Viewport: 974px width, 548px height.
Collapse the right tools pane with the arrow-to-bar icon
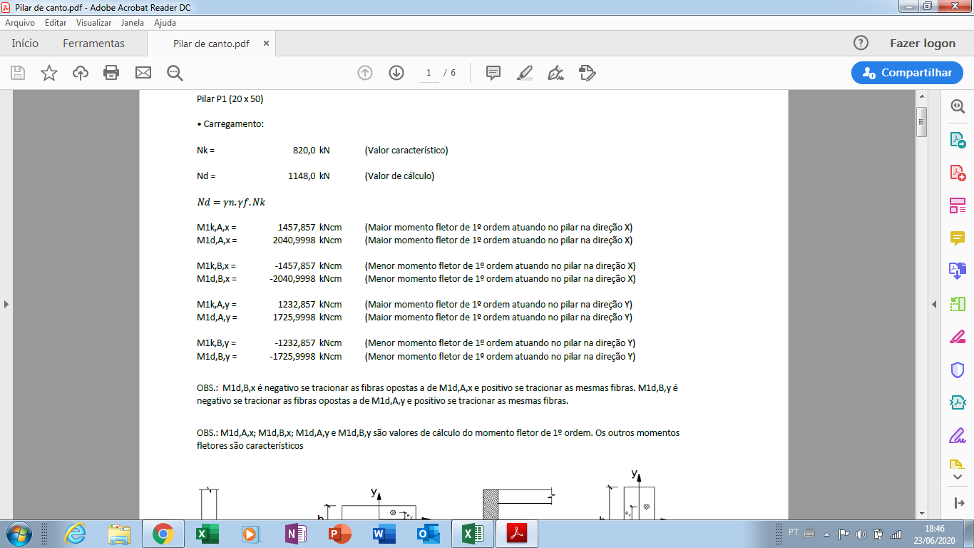click(958, 502)
